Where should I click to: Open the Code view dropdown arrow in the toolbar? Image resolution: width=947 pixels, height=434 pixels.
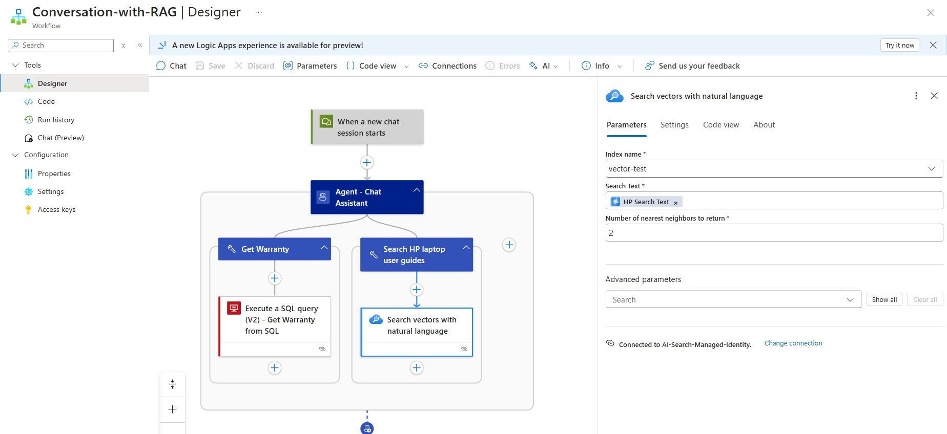[x=406, y=67]
